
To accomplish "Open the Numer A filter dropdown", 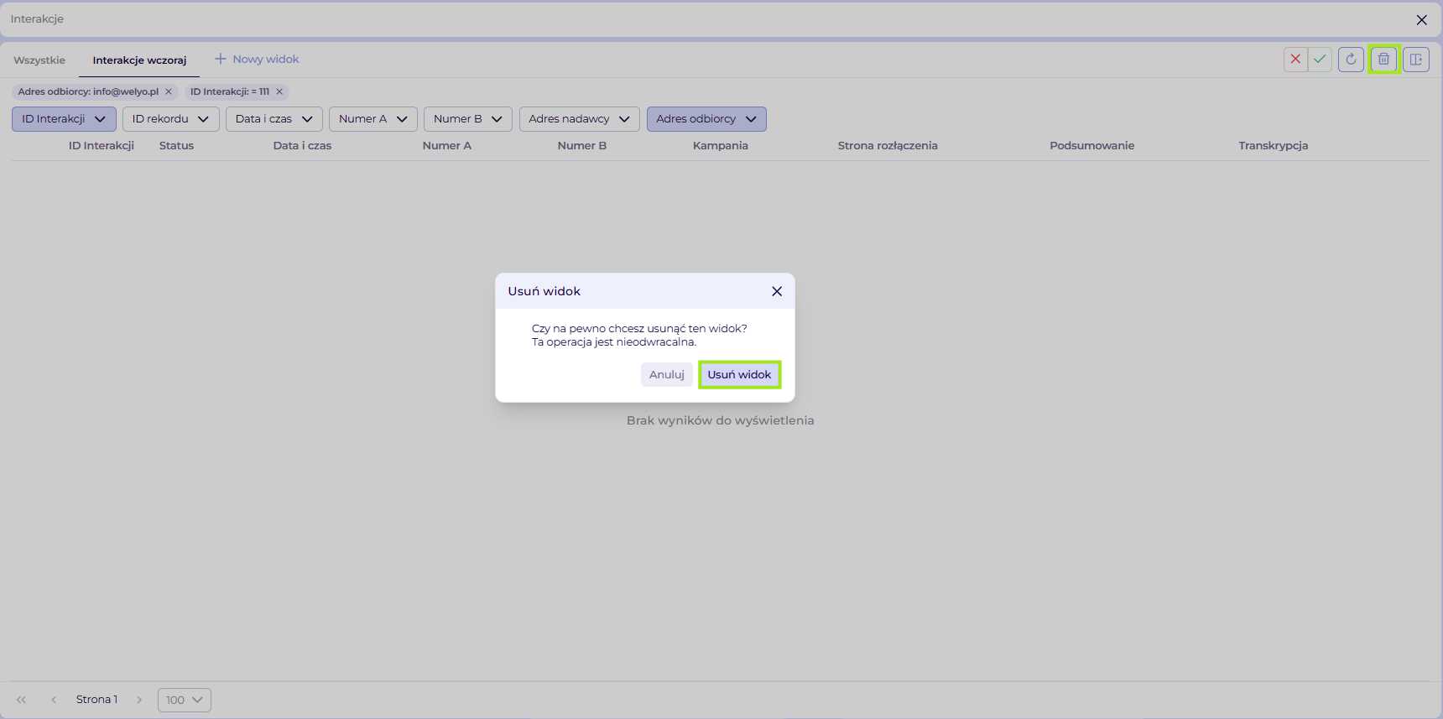I will (x=373, y=119).
